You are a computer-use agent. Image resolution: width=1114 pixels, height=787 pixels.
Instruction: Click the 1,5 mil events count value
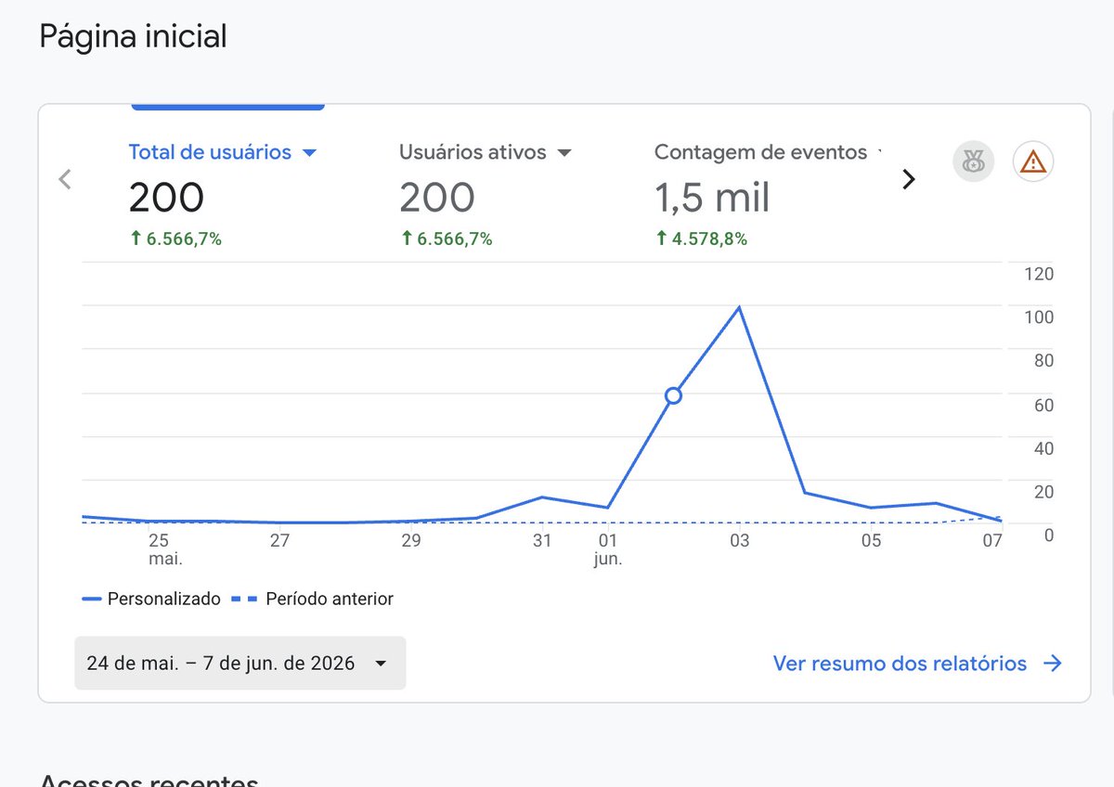712,198
